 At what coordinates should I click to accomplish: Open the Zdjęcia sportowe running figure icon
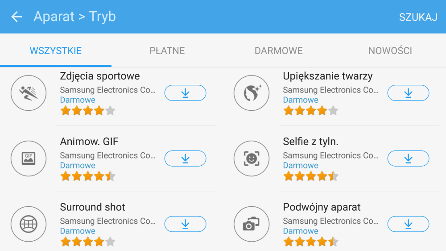[x=29, y=93]
